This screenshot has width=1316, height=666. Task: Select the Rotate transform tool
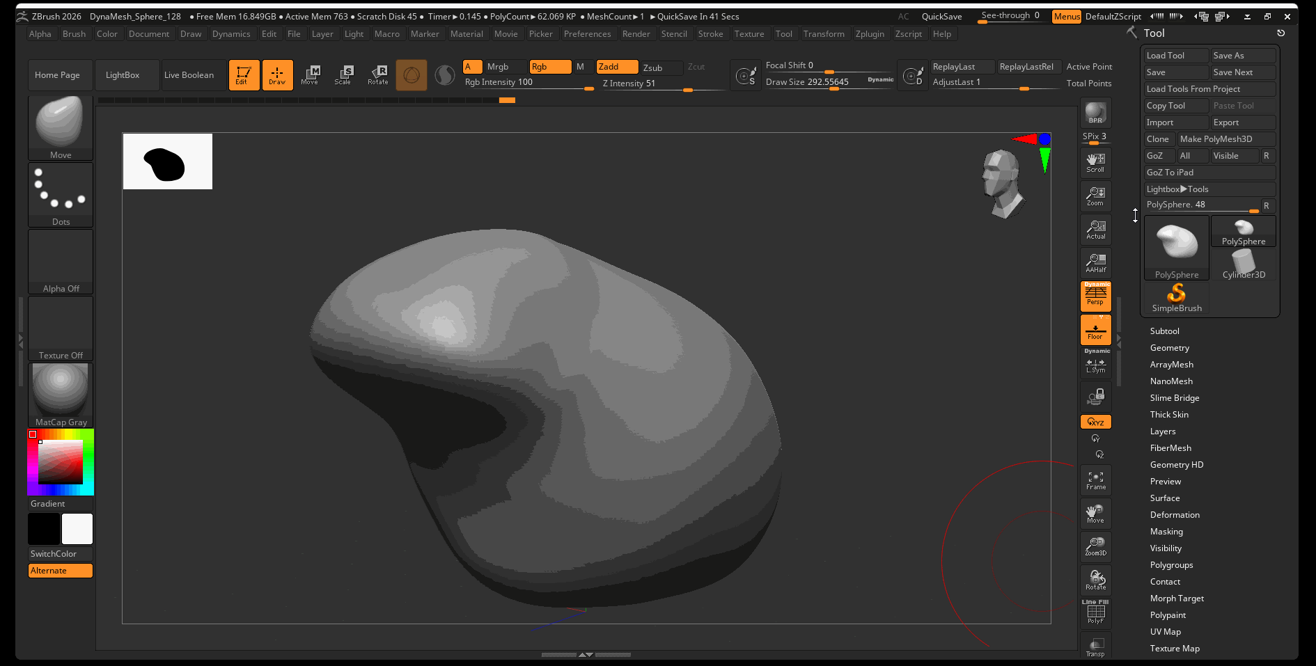378,74
